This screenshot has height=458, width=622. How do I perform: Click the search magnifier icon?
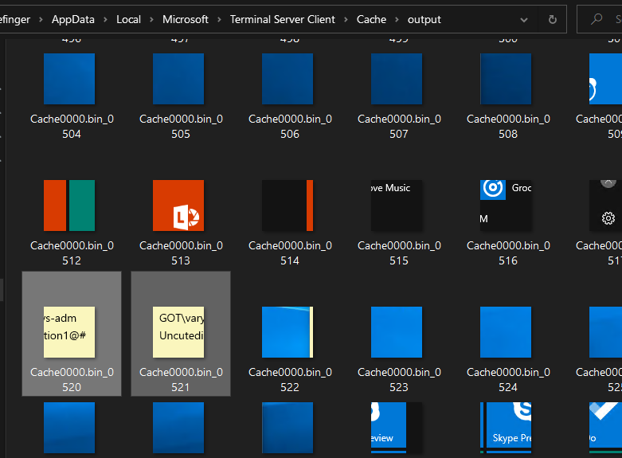(597, 19)
